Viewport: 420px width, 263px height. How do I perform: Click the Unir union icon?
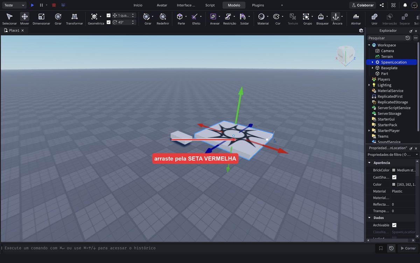374,16
